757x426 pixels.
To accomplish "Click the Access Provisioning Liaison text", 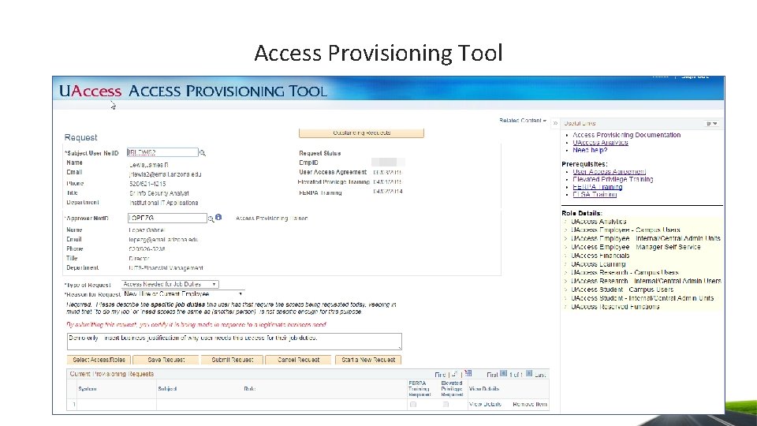I will pos(271,219).
